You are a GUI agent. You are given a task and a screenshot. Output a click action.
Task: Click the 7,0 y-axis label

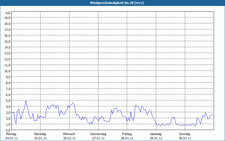[8, 89]
